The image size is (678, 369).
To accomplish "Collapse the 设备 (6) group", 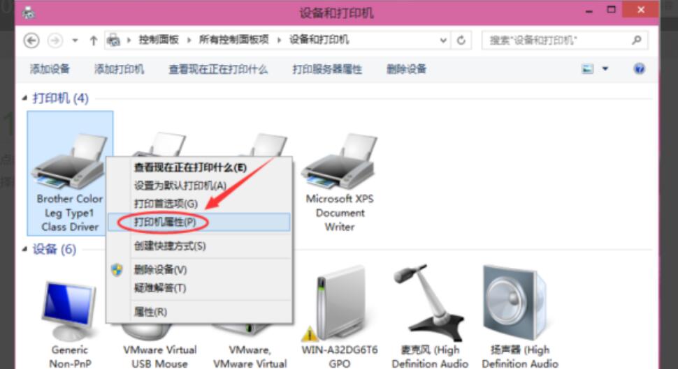I will tap(24, 249).
